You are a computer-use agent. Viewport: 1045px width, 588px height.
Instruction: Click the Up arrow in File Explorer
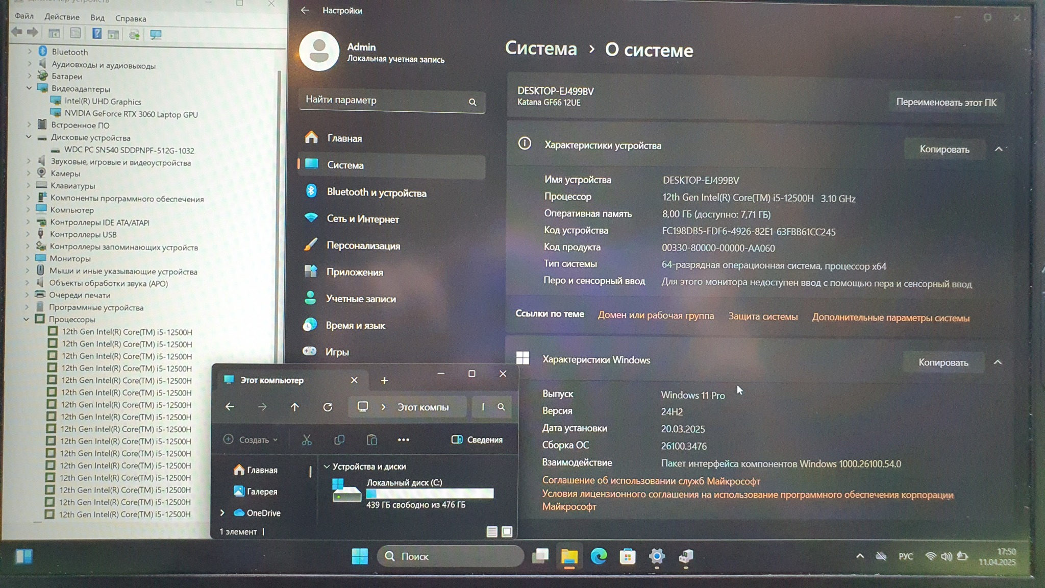tap(294, 407)
